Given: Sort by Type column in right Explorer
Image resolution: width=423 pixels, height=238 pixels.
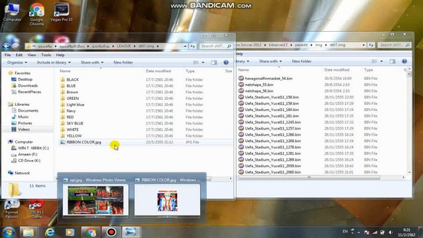Looking at the screenshot, I should coord(369,70).
